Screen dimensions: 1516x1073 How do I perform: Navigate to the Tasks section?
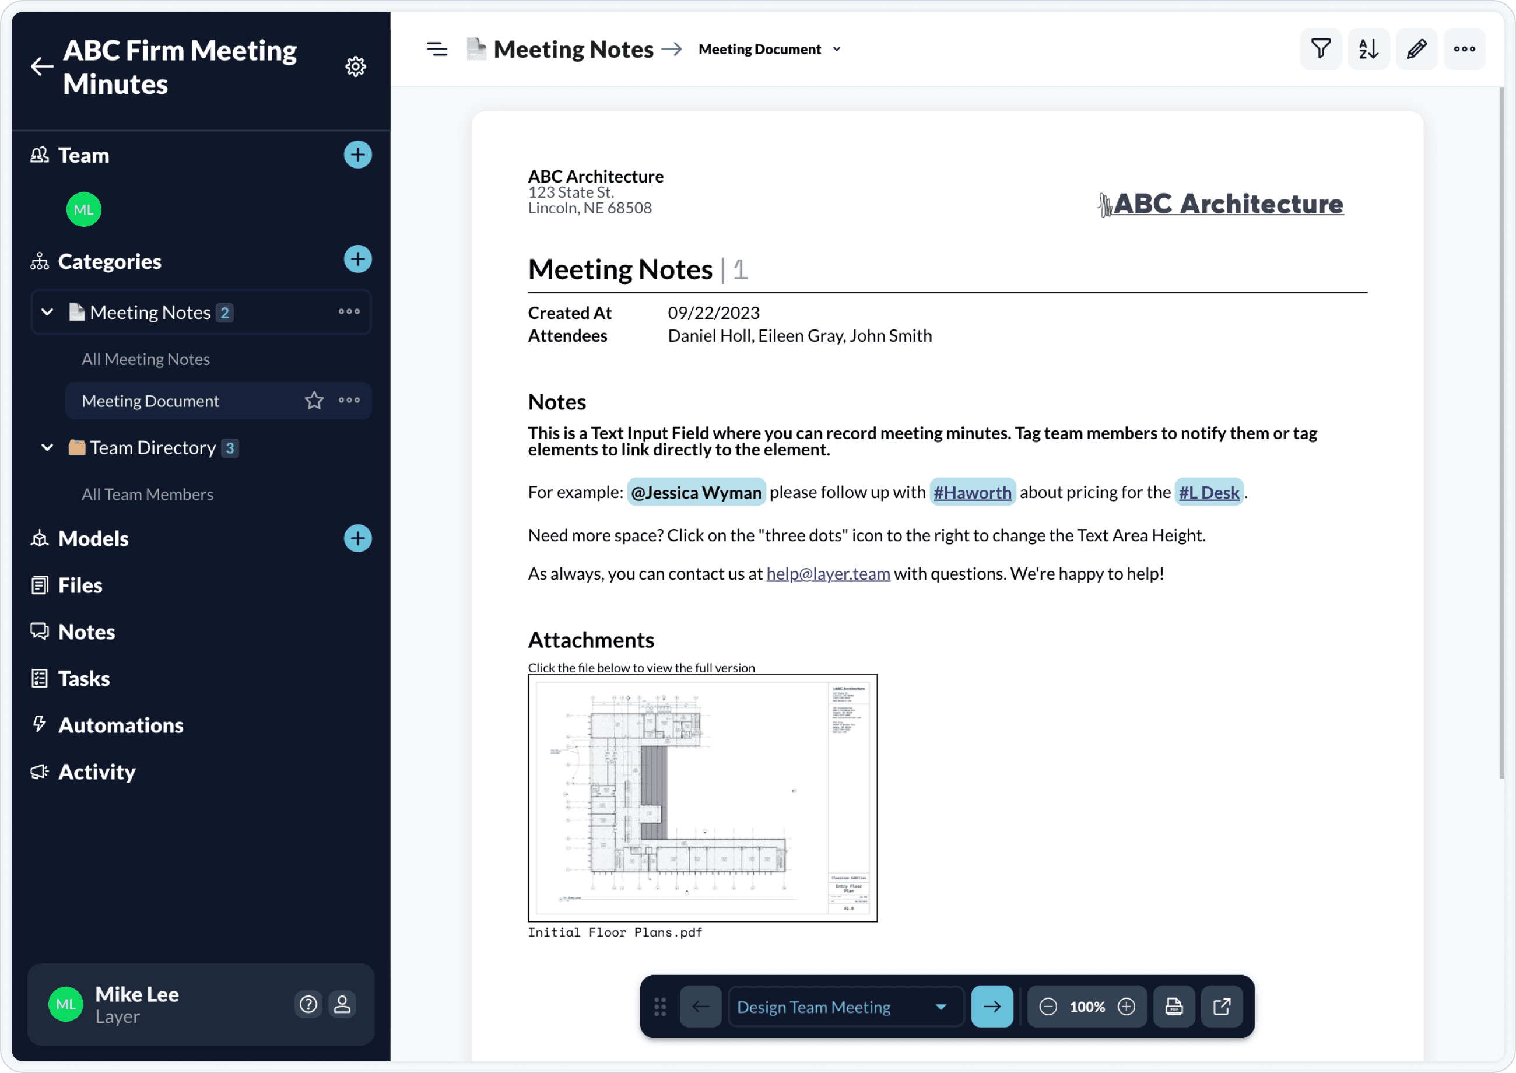tap(85, 678)
